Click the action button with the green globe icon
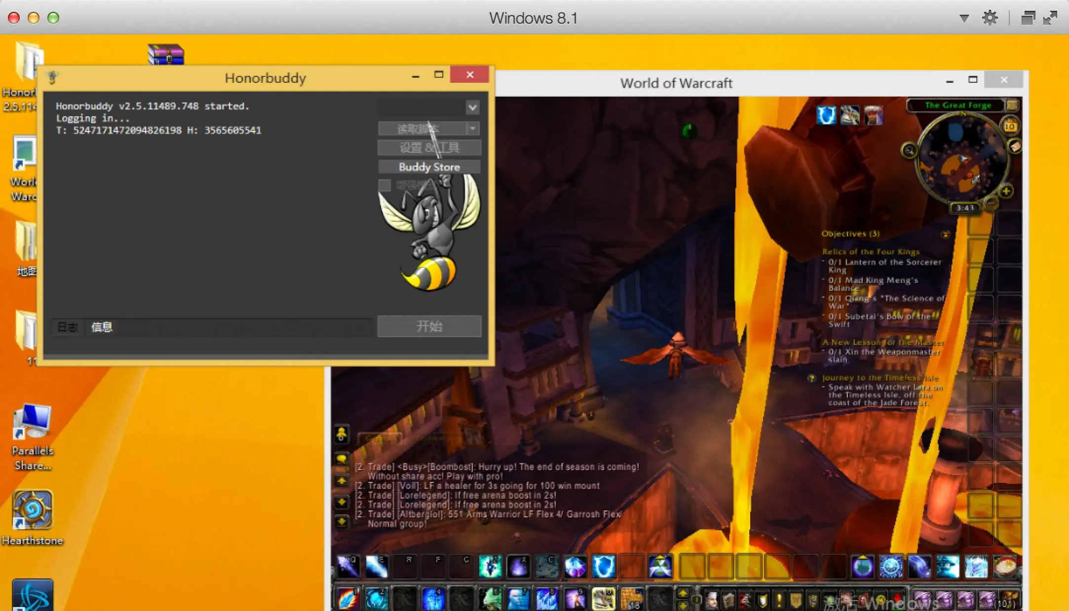 [660, 567]
